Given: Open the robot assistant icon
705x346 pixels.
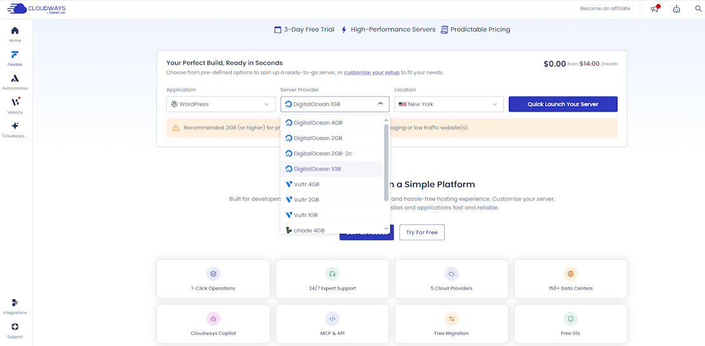Looking at the screenshot, I should [676, 8].
